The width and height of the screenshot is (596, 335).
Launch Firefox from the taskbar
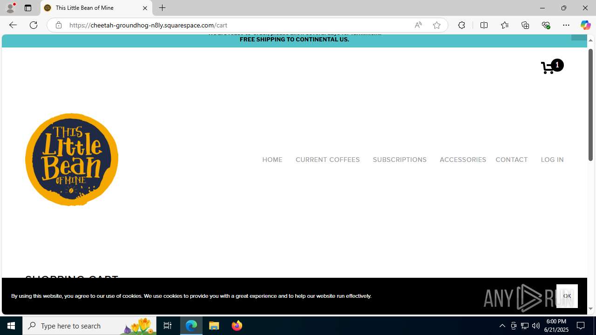(x=237, y=326)
